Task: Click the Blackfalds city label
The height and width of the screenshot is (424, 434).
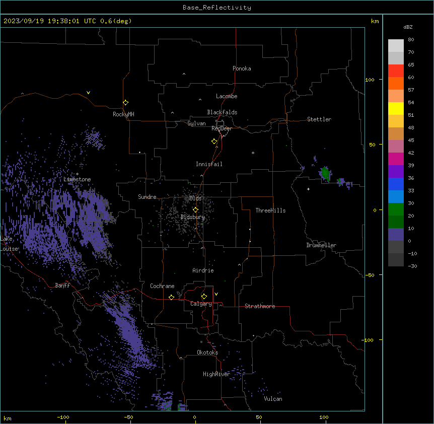Action: point(222,112)
